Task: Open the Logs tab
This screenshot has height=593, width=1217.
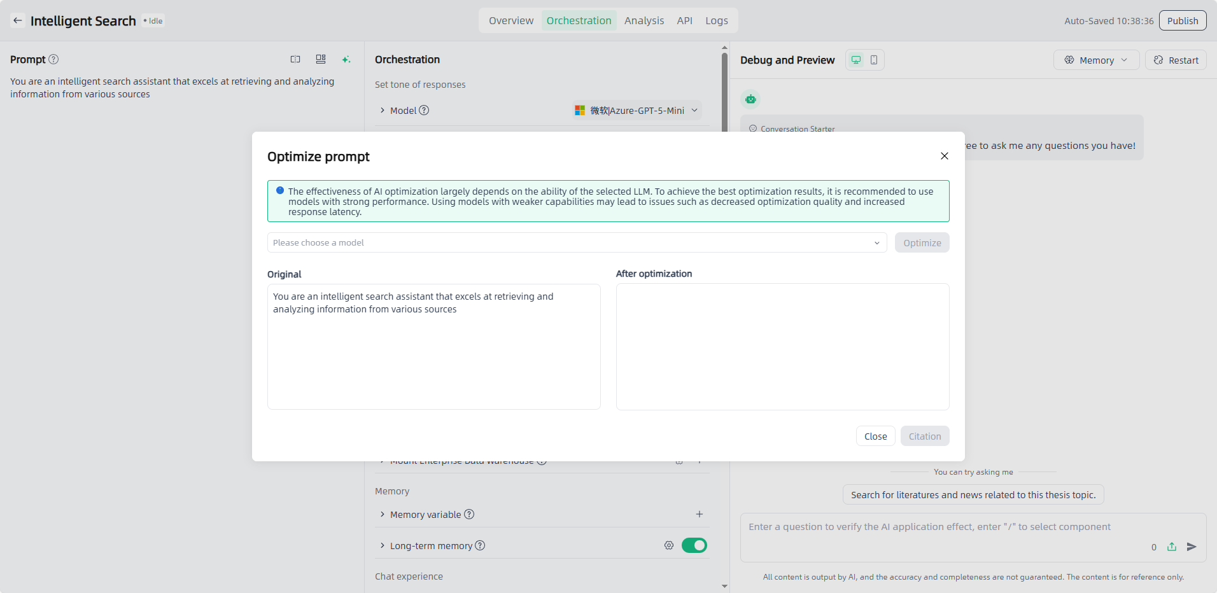Action: click(716, 20)
